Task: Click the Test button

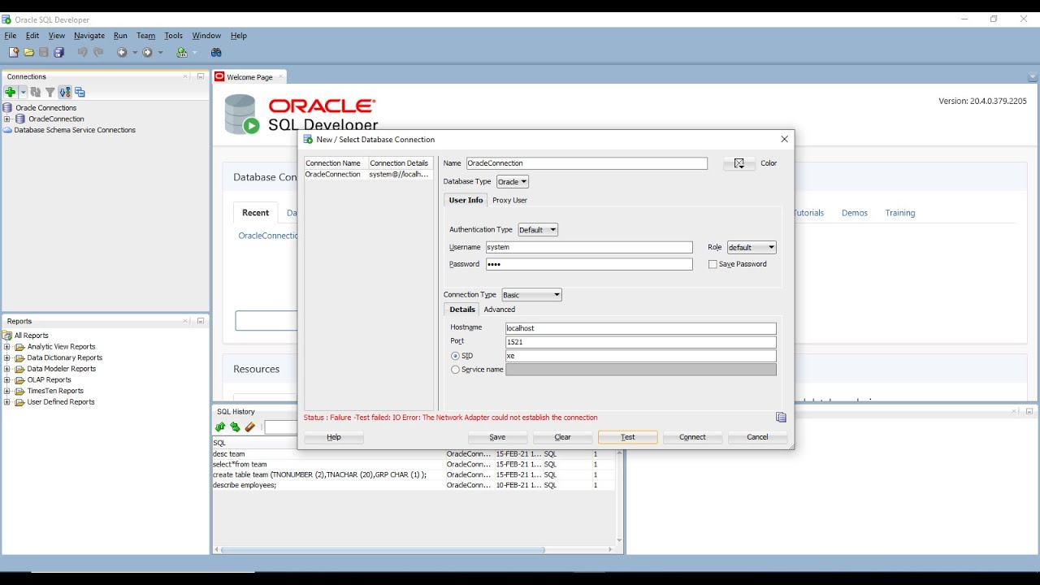Action: tap(628, 437)
